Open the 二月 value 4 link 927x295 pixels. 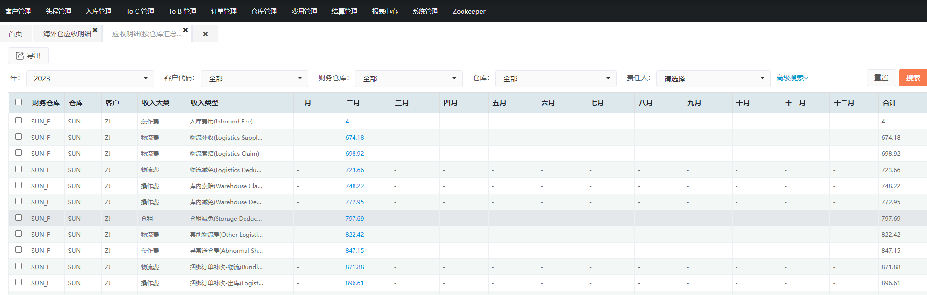[x=347, y=121]
